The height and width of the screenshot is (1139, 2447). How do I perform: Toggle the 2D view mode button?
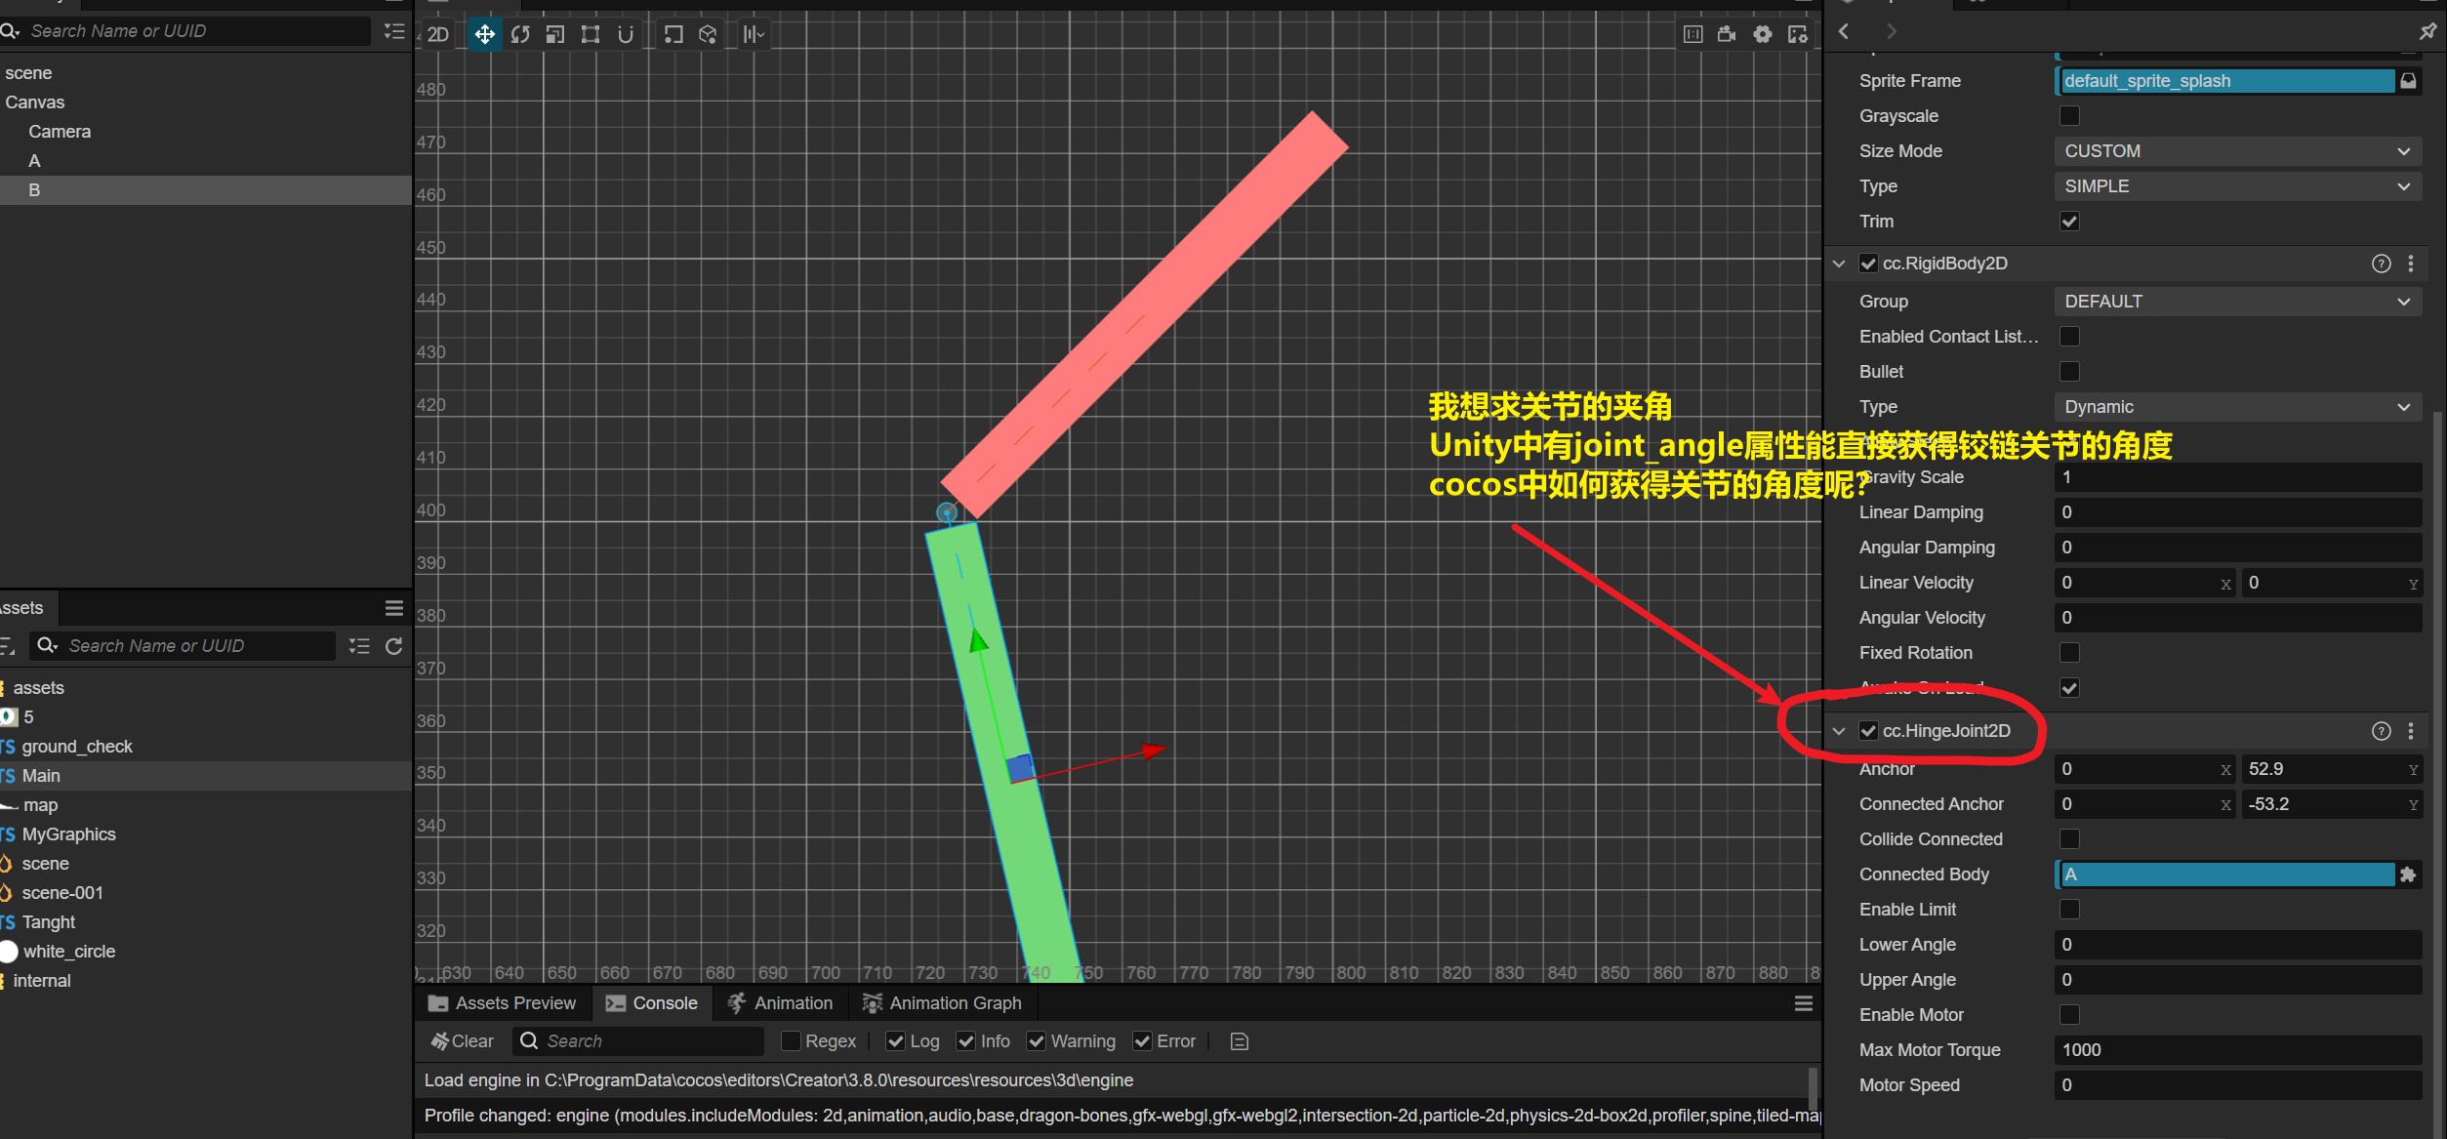click(x=438, y=35)
